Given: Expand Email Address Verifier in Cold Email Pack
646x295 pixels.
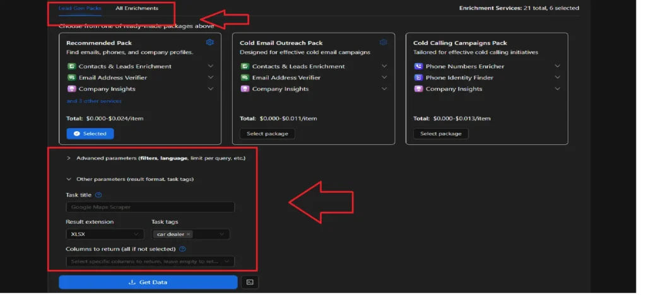Looking at the screenshot, I should coord(384,78).
